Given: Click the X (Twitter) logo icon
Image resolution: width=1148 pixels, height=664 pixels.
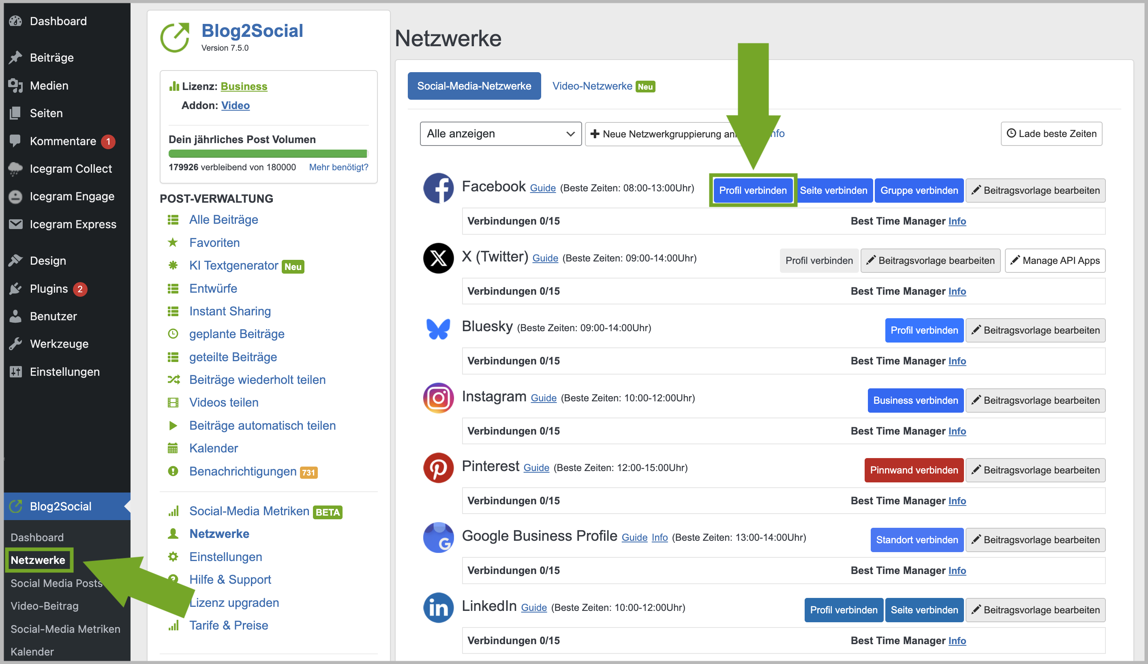Looking at the screenshot, I should pos(438,258).
